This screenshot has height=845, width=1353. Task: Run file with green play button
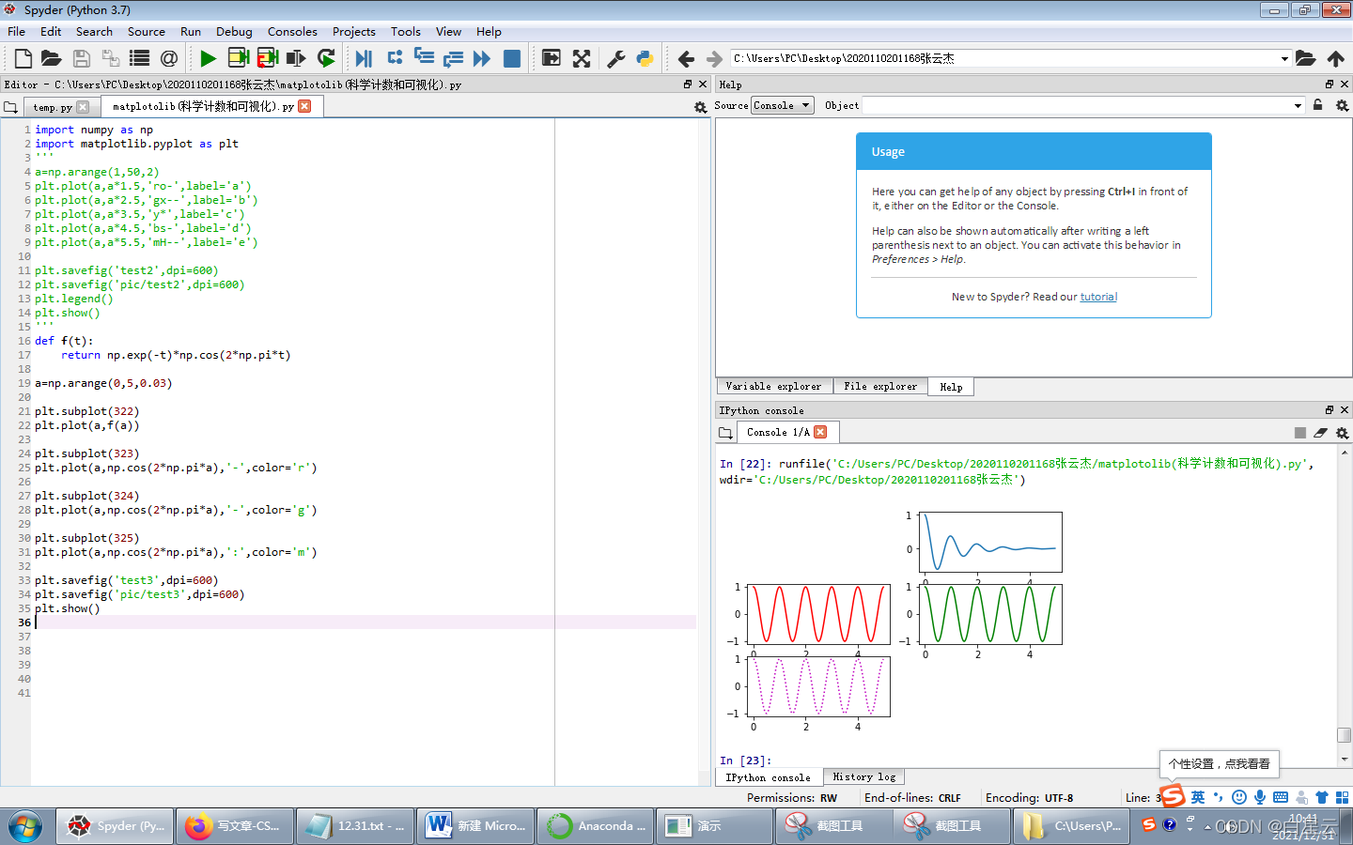pos(209,58)
